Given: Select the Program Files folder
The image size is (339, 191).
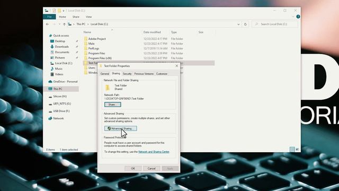Looking at the screenshot, I should [x=96, y=53].
